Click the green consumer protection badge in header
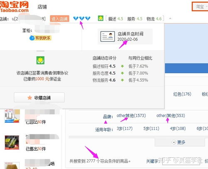The height and width of the screenshot is (169, 208). [x=101, y=18]
